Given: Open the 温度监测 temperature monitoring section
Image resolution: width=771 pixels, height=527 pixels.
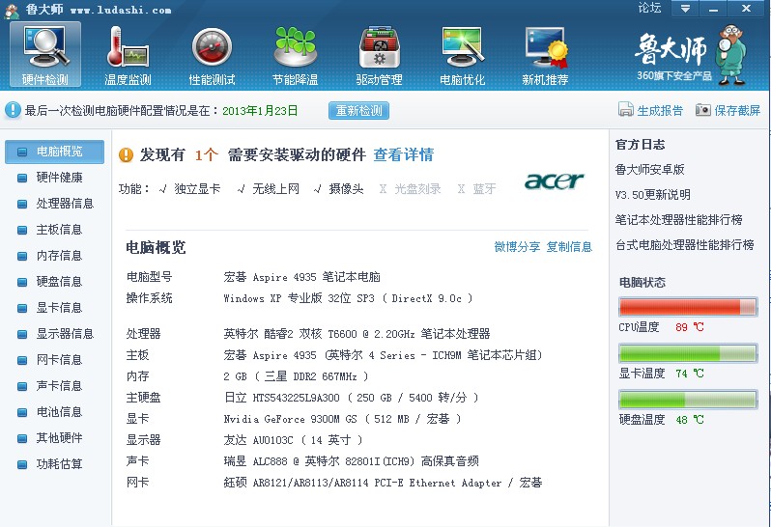Looking at the screenshot, I should tap(128, 54).
